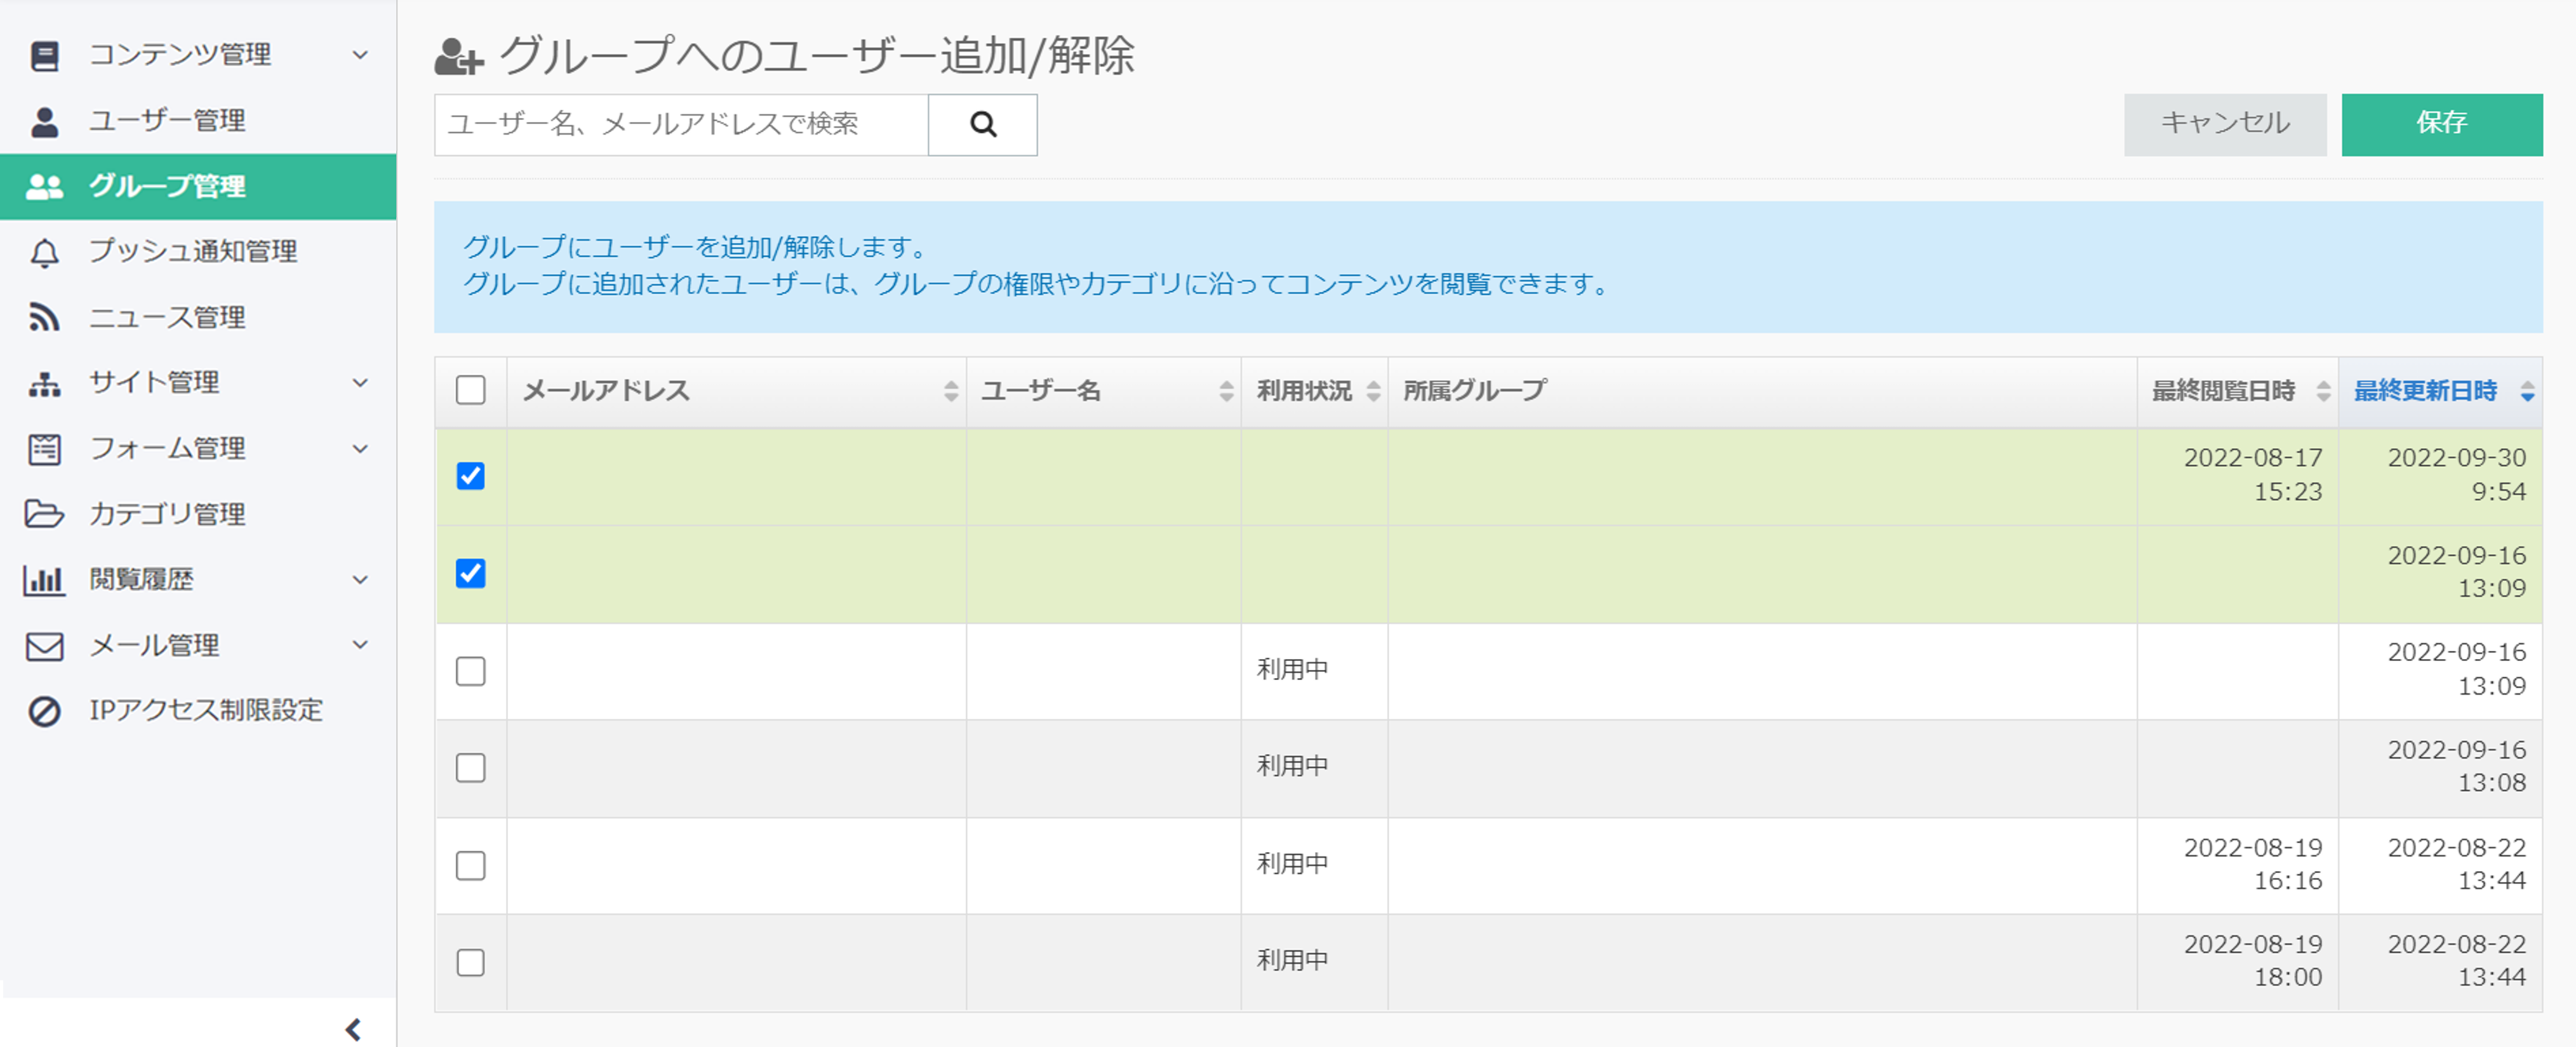2576x1047 pixels.
Task: Click the カテゴリ管理 folder icon
Action: coord(45,514)
